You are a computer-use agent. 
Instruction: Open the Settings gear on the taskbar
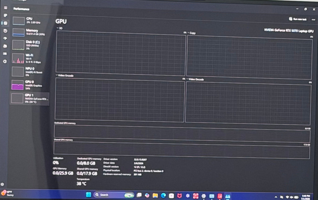(204, 196)
